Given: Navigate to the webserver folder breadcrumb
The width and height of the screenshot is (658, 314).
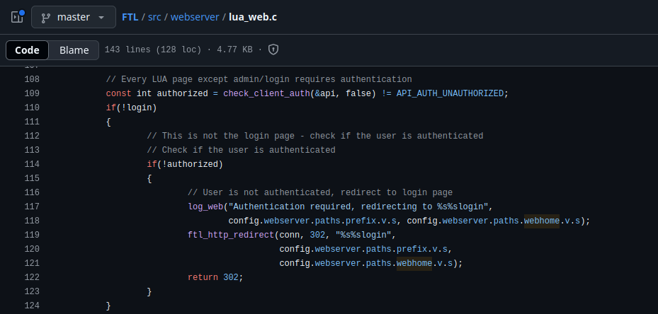Looking at the screenshot, I should [x=195, y=17].
